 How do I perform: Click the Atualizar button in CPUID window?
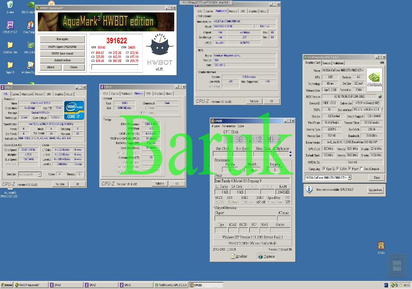239,256
